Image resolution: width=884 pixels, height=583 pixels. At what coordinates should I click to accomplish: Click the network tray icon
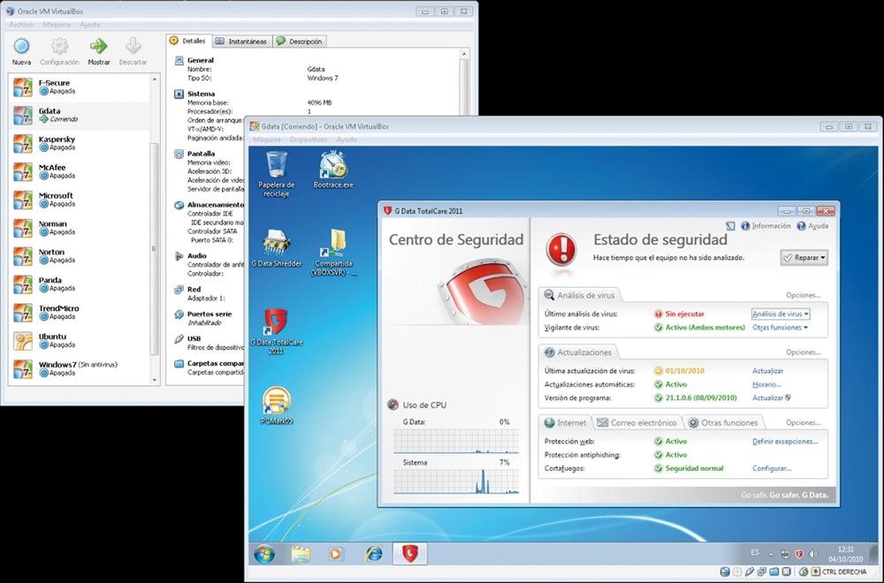tap(785, 554)
